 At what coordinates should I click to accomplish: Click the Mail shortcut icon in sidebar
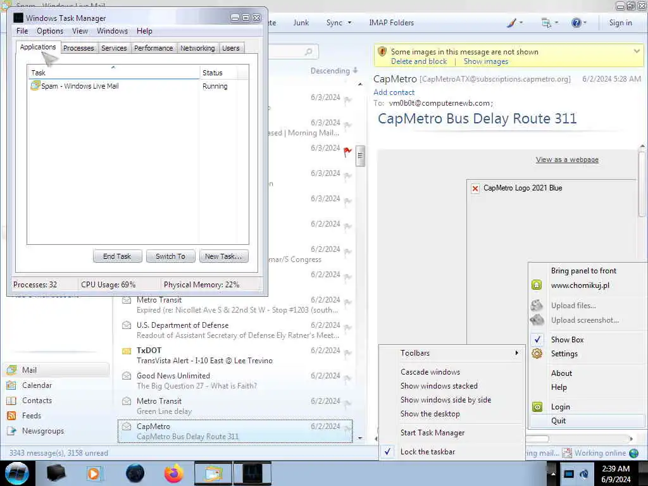[11, 370]
